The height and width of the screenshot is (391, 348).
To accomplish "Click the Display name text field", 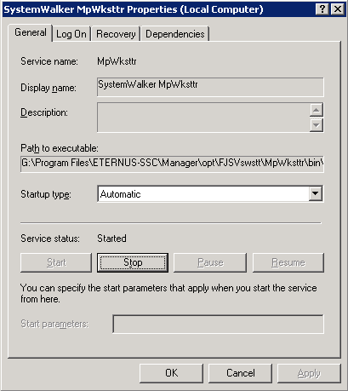I will pyautogui.click(x=210, y=87).
